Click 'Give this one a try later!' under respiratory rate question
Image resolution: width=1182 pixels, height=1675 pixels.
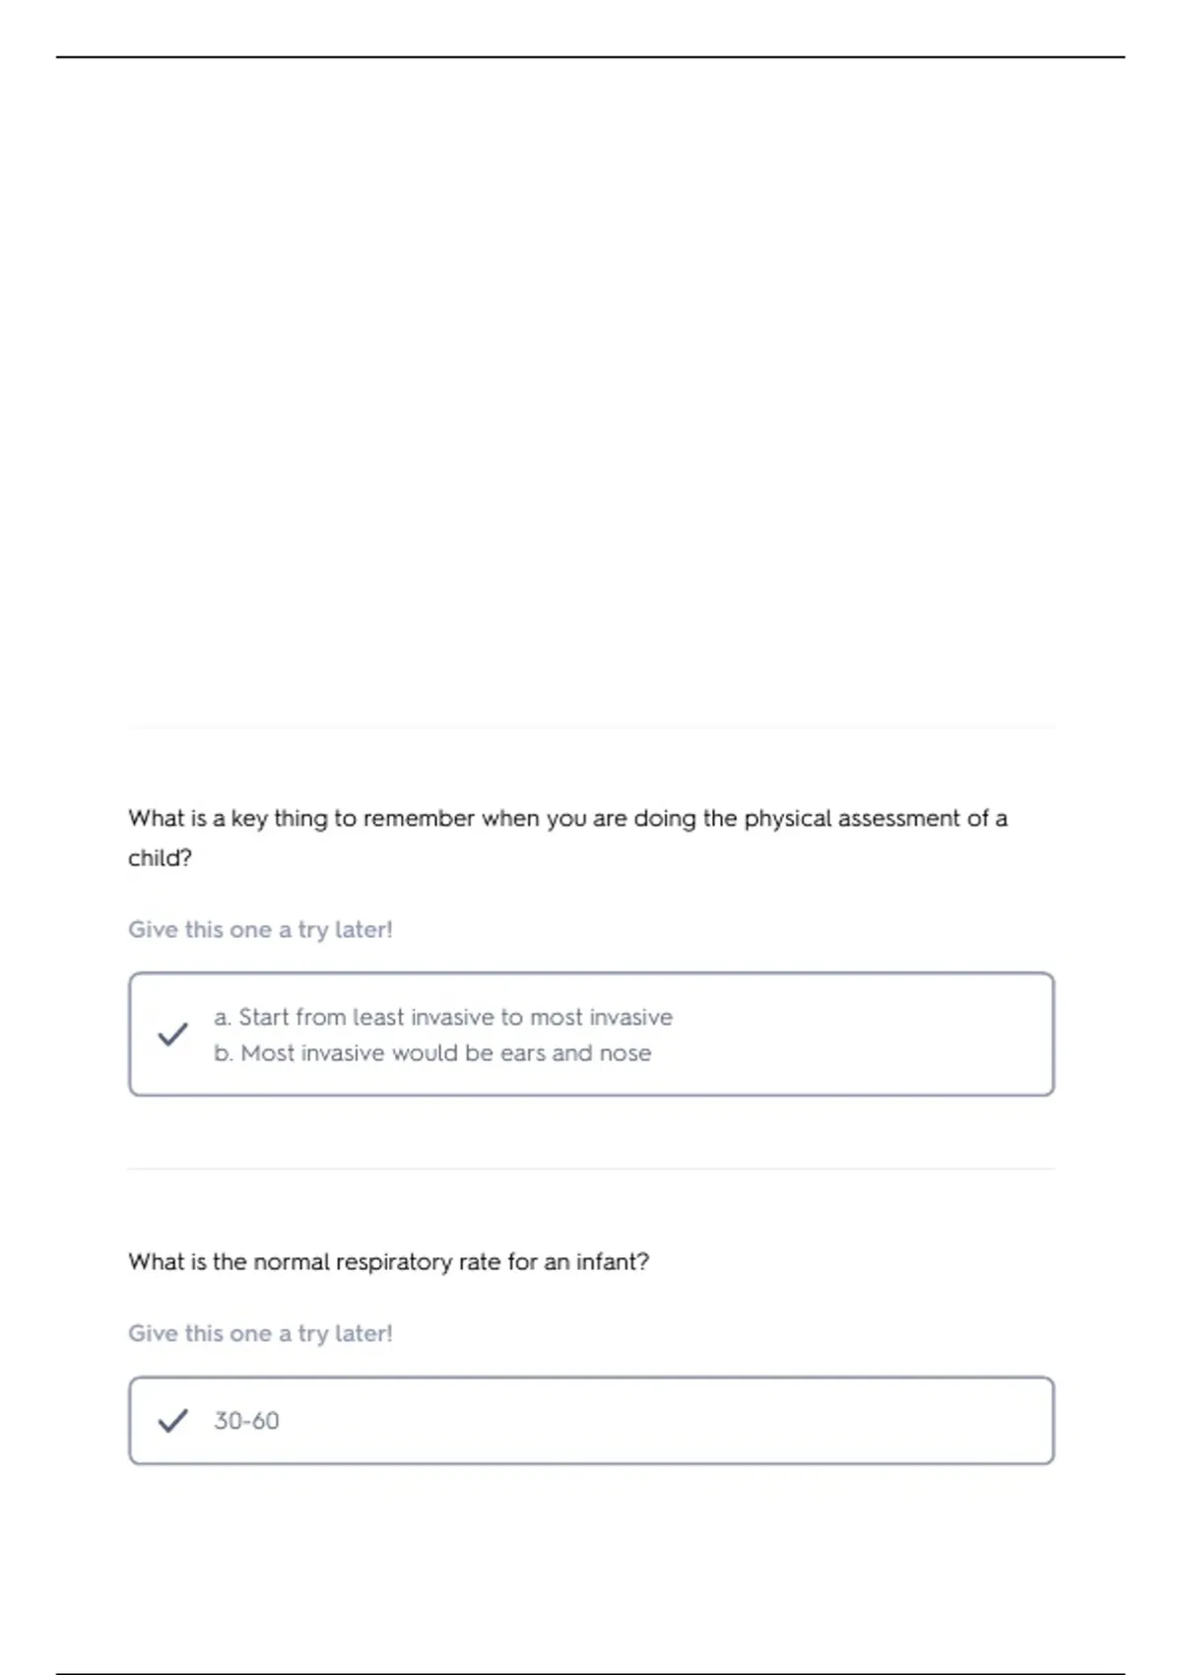click(260, 1333)
